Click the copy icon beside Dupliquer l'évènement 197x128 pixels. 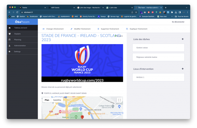coord(127,29)
